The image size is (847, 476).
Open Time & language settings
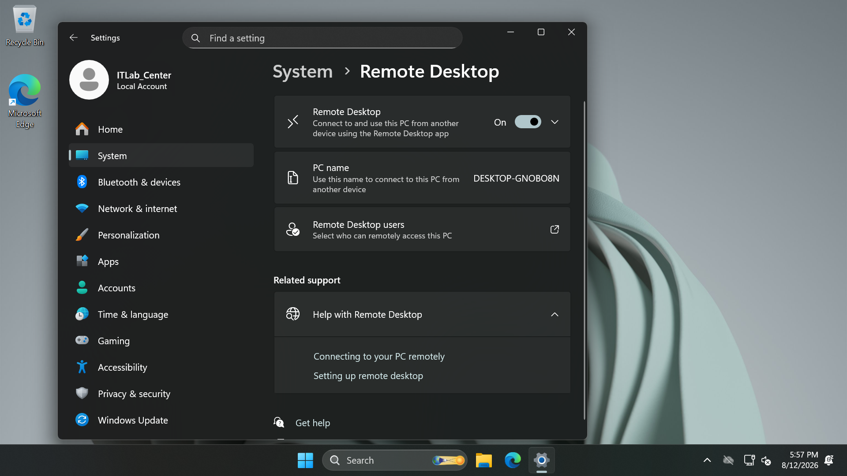click(x=161, y=314)
